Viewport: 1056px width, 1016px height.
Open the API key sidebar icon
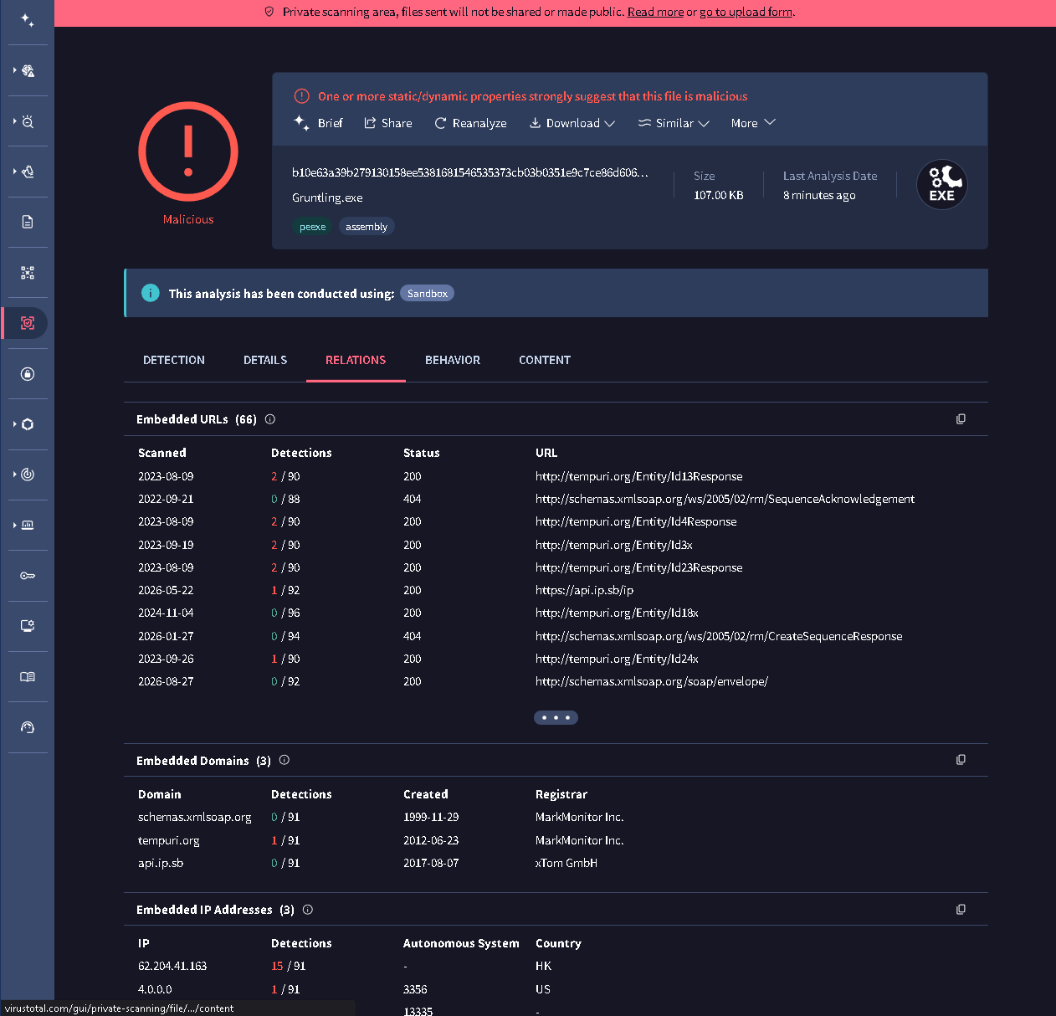[x=28, y=576]
